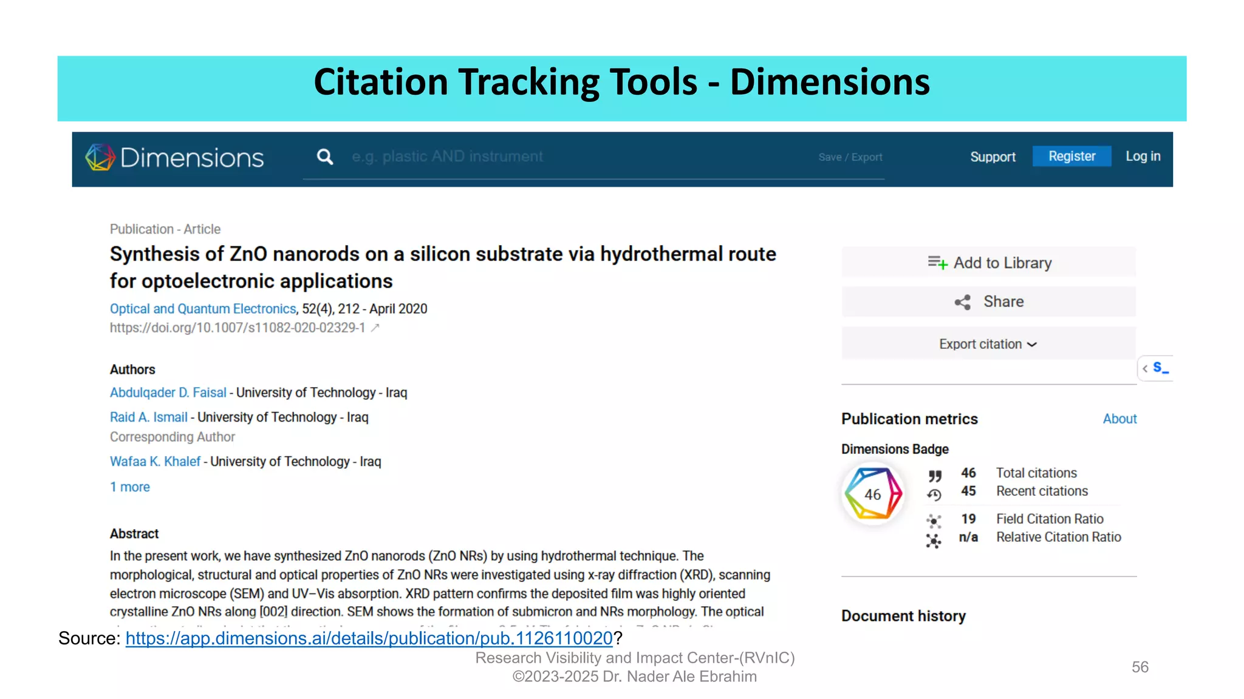This screenshot has width=1244, height=699.
Task: Click the Publication metrics heading
Action: click(909, 419)
